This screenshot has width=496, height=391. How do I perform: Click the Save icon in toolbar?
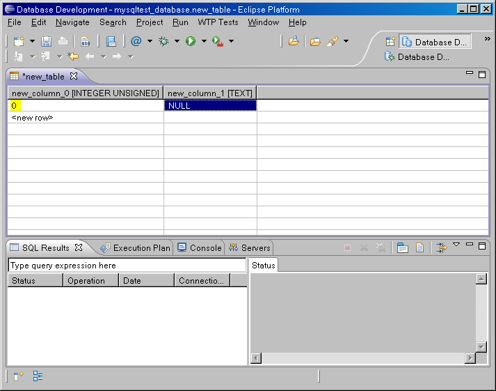(x=46, y=42)
